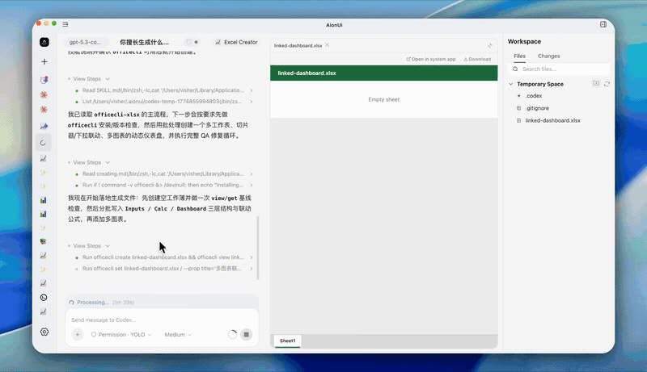Image resolution: width=647 pixels, height=372 pixels.
Task: Select the linked-dashboard.xlsx preview tab
Action: (298, 45)
